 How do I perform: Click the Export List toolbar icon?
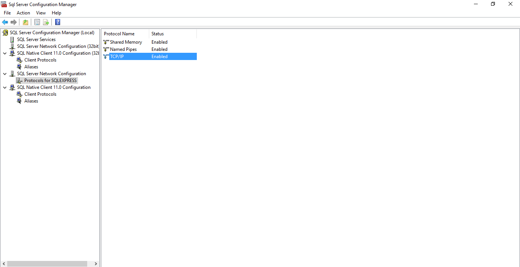[46, 22]
